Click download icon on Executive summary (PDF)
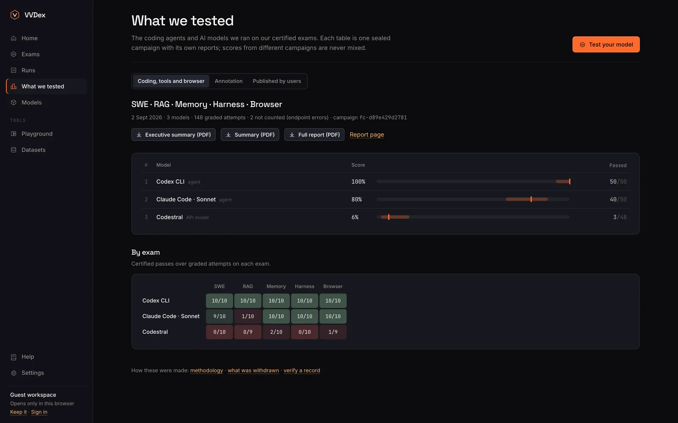This screenshot has height=423, width=678. (x=139, y=135)
